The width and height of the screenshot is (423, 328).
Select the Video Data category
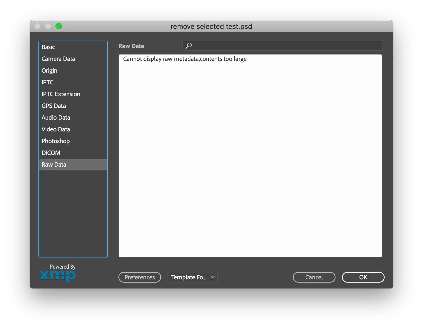coord(73,129)
